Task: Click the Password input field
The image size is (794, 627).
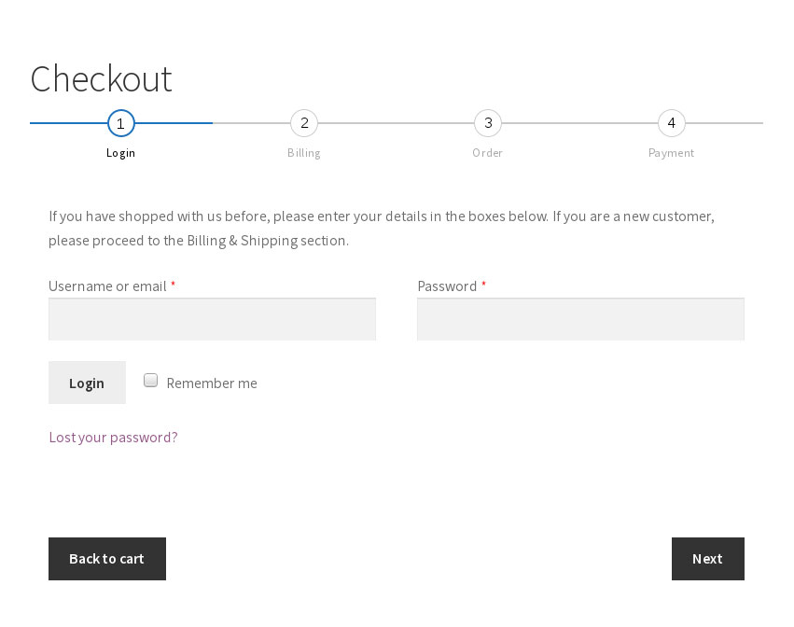Action: pyautogui.click(x=580, y=318)
